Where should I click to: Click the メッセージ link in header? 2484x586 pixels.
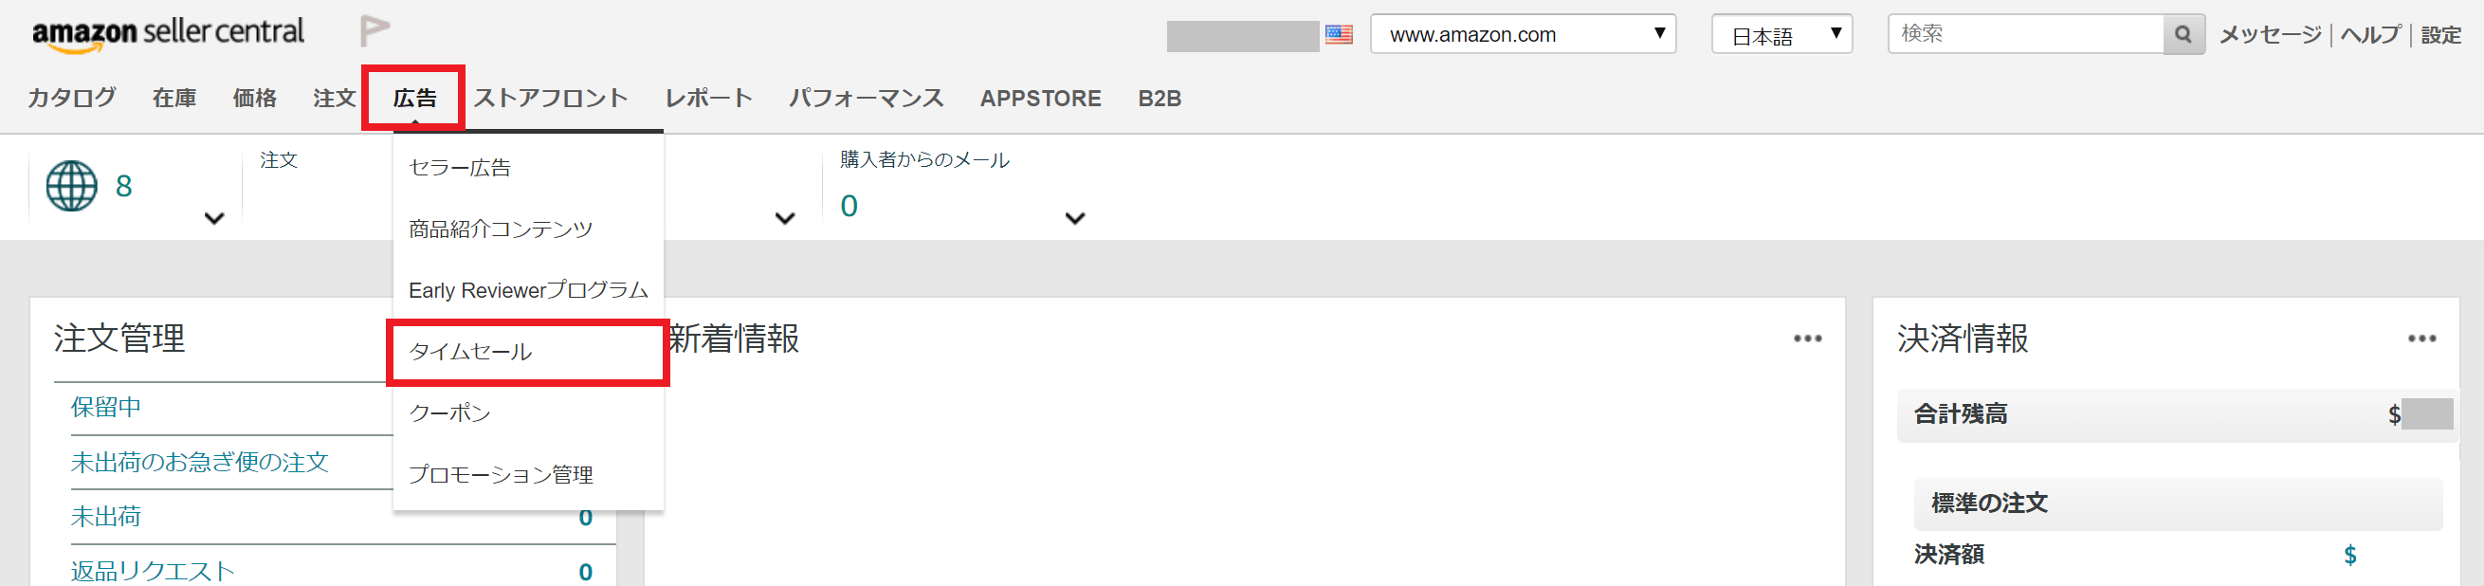pyautogui.click(x=2270, y=35)
